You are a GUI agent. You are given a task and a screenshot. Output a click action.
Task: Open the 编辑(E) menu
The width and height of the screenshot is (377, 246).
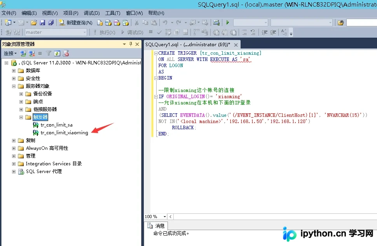[x=29, y=13]
